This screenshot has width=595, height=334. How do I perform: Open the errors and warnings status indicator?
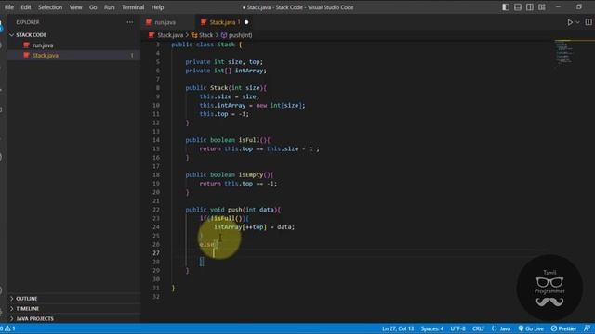(x=7, y=328)
